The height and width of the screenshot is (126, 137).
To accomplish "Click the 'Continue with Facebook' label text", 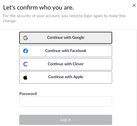I will [66, 51].
